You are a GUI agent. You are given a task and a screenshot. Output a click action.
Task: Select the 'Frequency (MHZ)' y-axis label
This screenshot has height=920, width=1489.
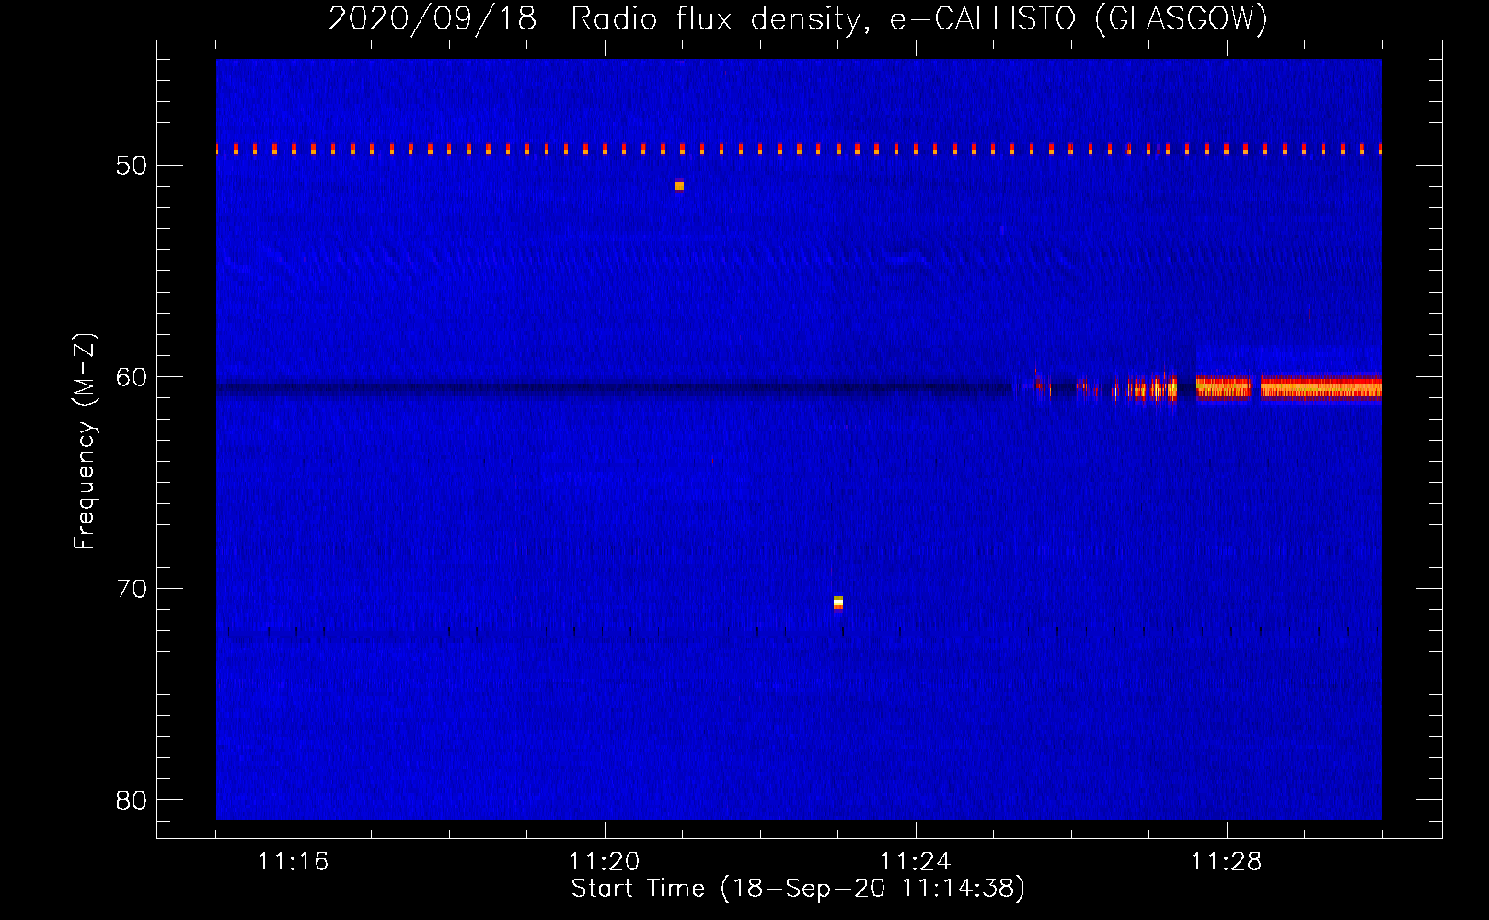click(84, 441)
